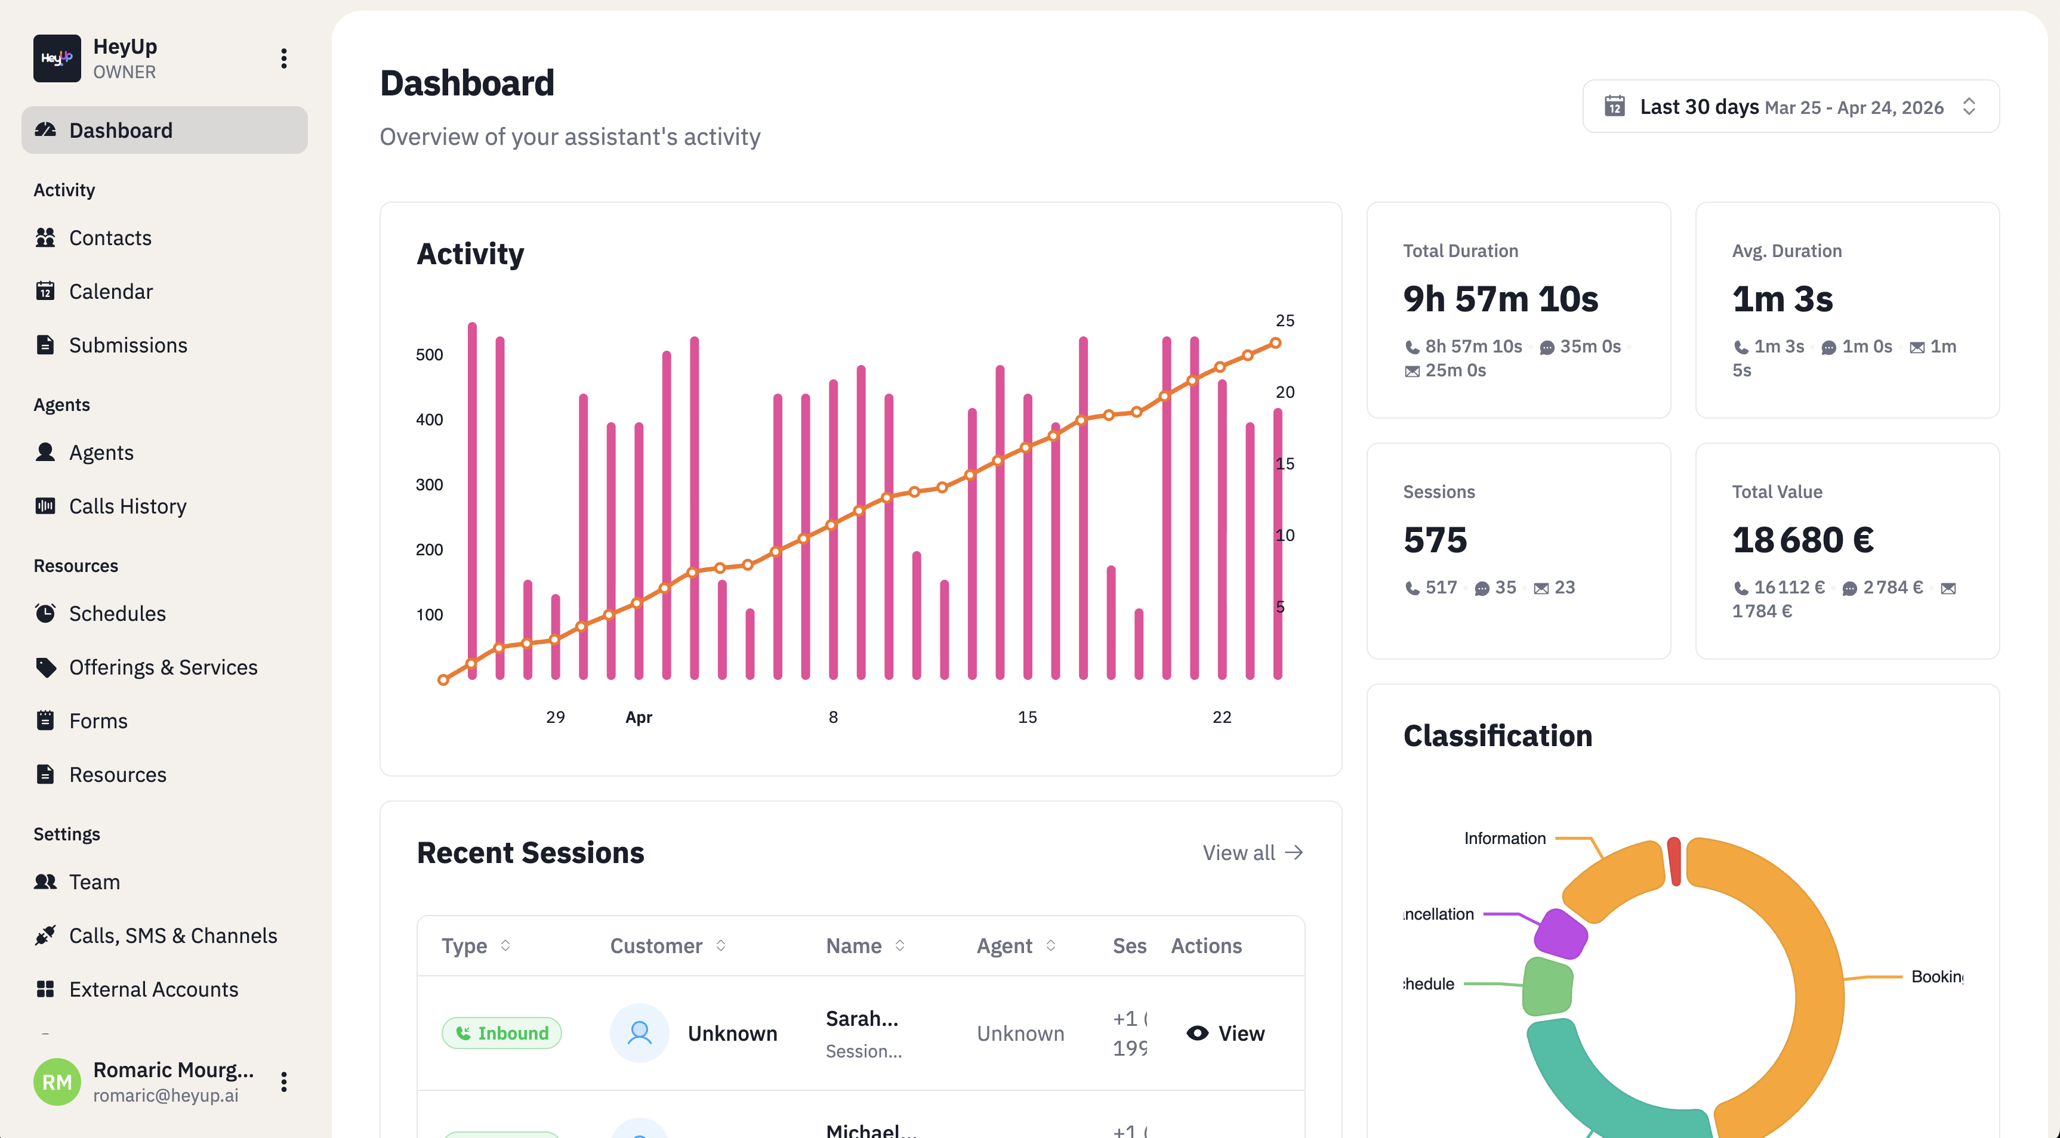The height and width of the screenshot is (1138, 2060).
Task: Click the External Accounts grid icon
Action: tap(45, 988)
